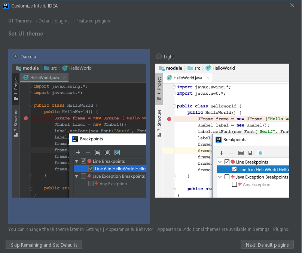Fold public class HelloWorld marker in Light editor
Screen dimensions: 302x253
point(174,106)
